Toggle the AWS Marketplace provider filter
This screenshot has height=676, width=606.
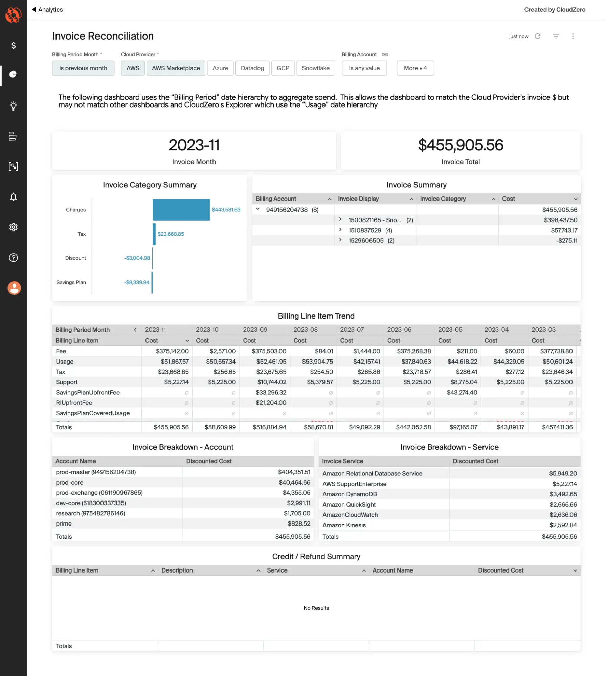(176, 68)
